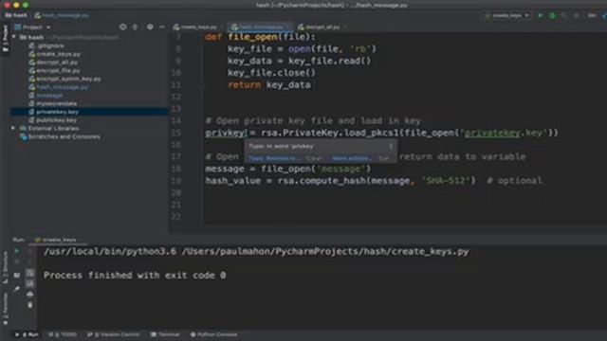Start debugging with the green bug icon
Viewport: 607px width, 341px height.
(552, 15)
